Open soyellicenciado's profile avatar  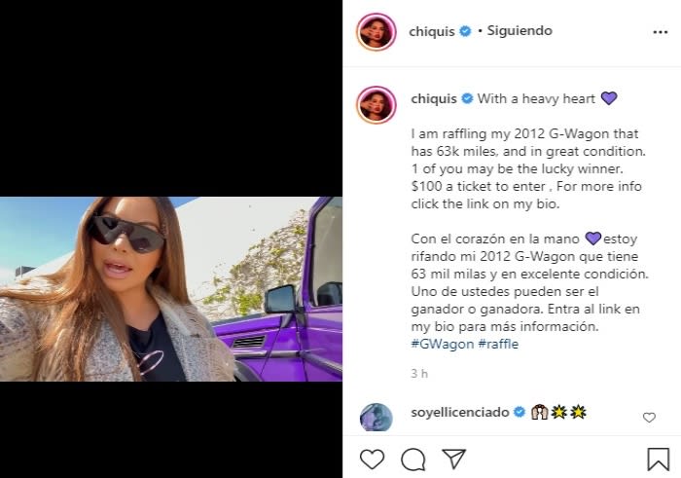pyautogui.click(x=376, y=418)
